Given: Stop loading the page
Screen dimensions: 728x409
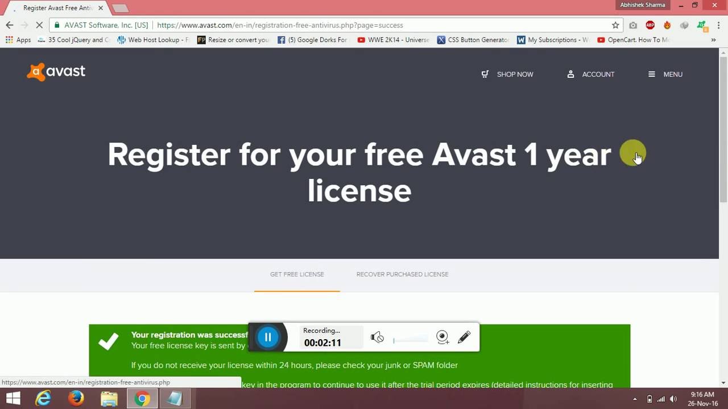Looking at the screenshot, I should point(39,25).
